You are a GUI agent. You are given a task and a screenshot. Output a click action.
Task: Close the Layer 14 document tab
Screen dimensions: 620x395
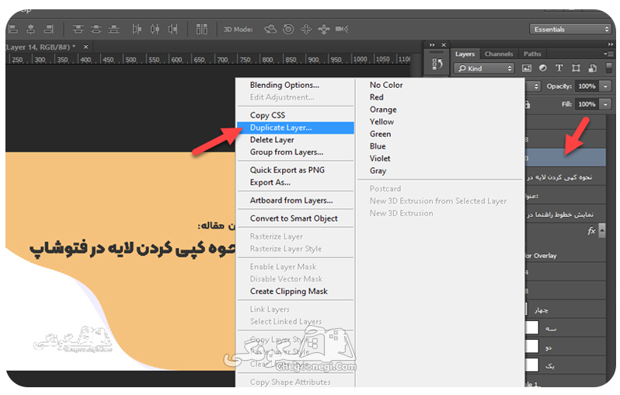85,47
